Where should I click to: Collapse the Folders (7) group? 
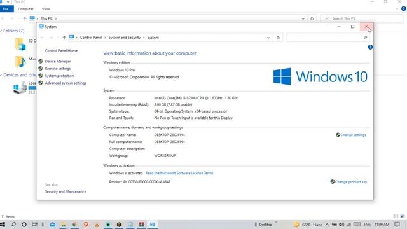[1, 31]
